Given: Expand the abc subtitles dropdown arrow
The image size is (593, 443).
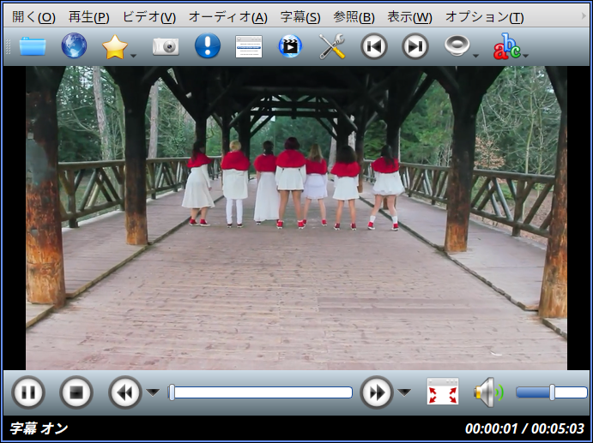Looking at the screenshot, I should 526,56.
